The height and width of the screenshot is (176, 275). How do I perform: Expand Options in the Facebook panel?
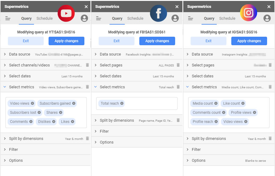tap(137, 142)
